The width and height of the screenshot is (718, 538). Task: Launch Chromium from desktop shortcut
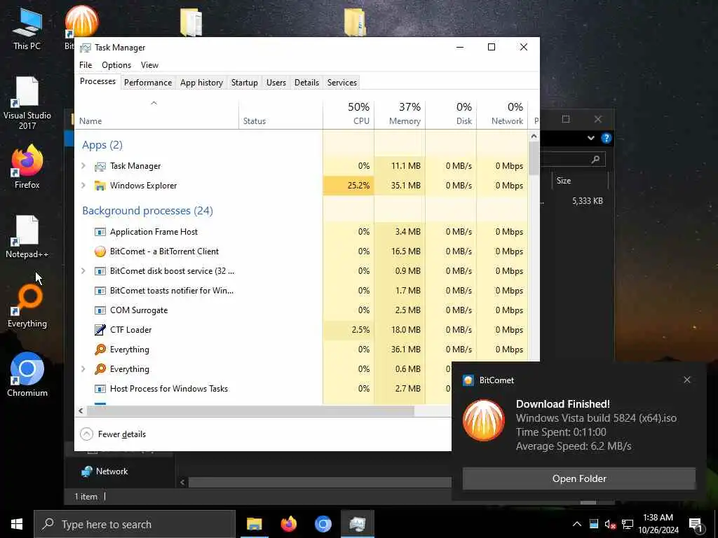(x=27, y=374)
